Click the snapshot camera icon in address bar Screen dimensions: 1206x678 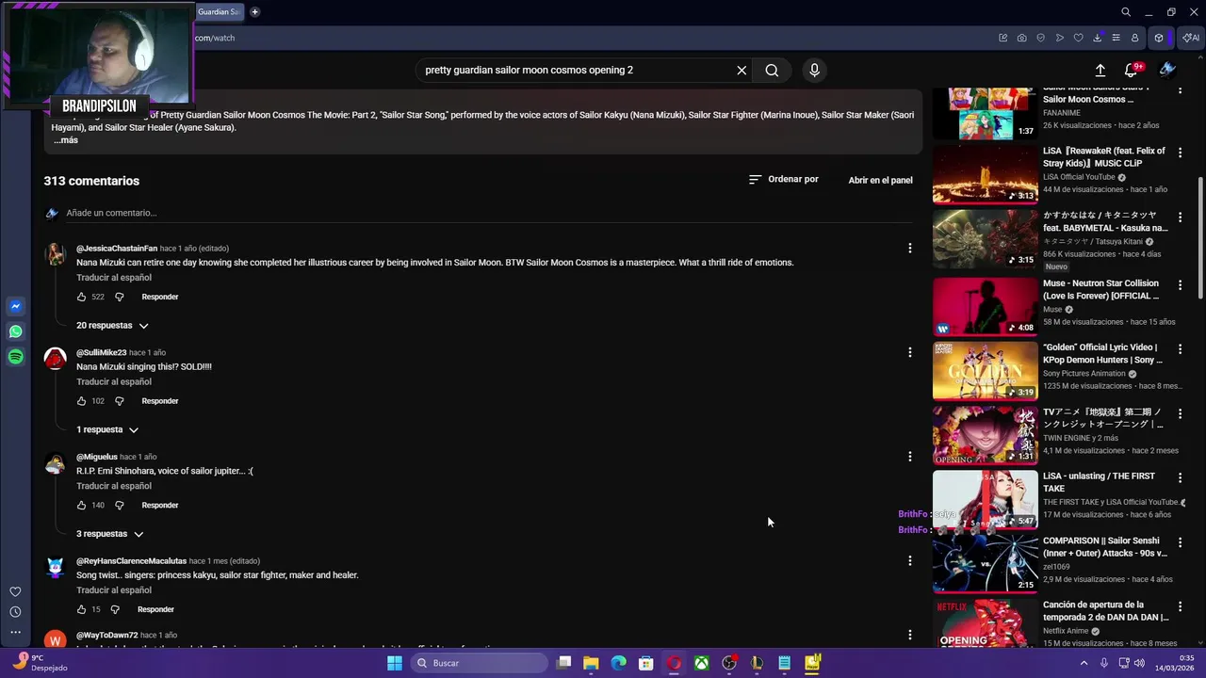[x=1021, y=38]
